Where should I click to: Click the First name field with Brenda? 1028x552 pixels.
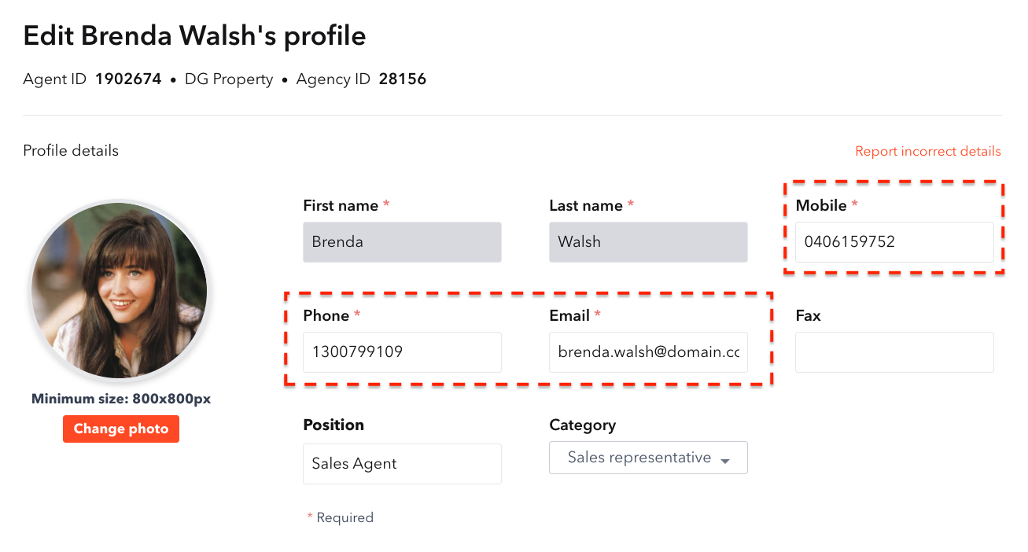pos(402,242)
